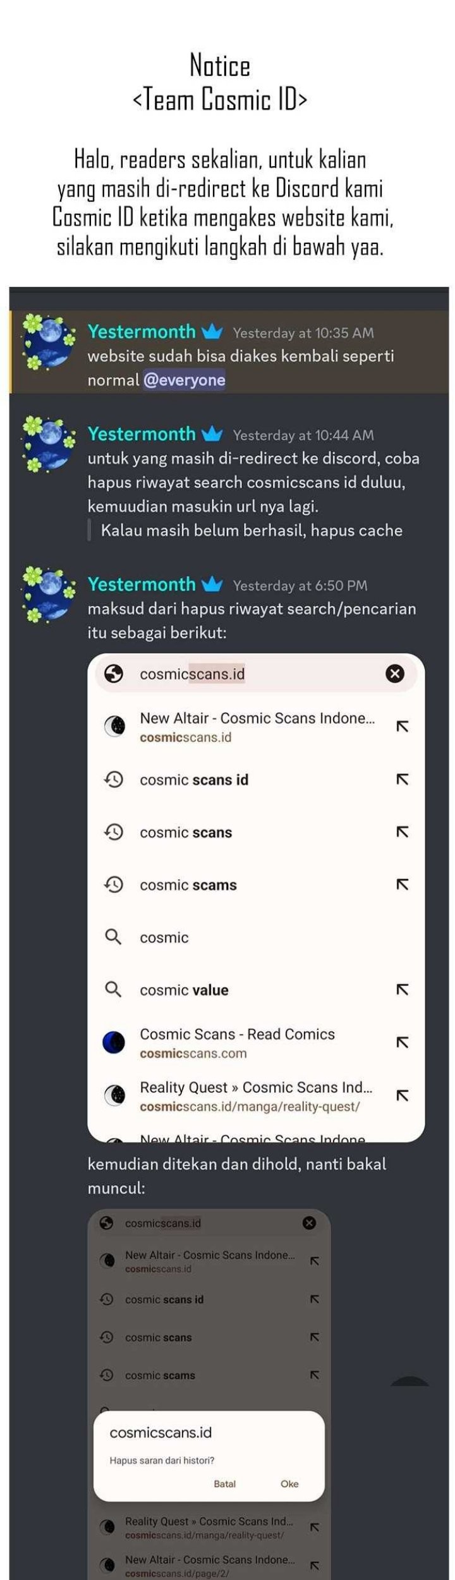The width and height of the screenshot is (455, 1580).
Task: Select the 'cosmic' search suggestion
Action: click(256, 937)
